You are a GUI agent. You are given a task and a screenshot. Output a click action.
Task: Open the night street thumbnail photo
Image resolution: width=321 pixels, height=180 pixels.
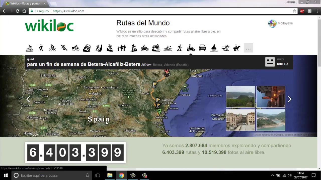[271, 97]
